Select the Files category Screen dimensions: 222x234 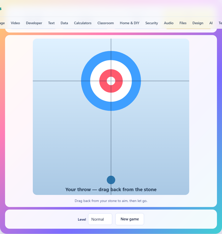pyautogui.click(x=183, y=23)
